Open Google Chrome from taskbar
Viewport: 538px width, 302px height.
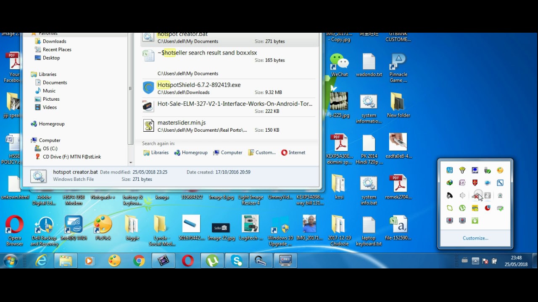(139, 261)
